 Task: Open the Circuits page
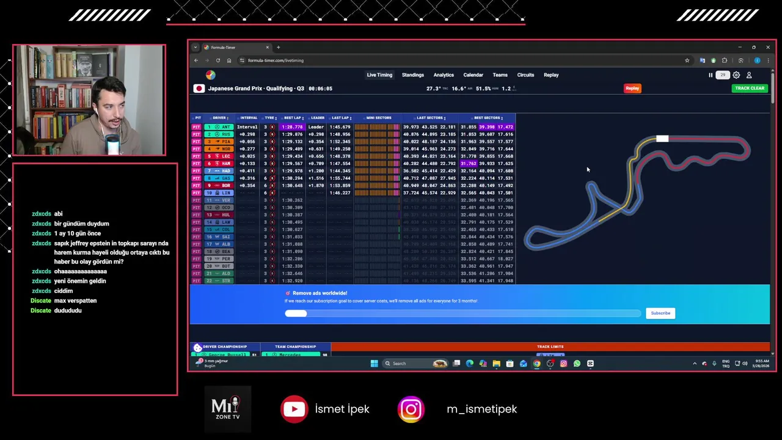(x=525, y=75)
